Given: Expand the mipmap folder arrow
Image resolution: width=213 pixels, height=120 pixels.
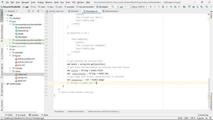Looking at the screenshot, I should point(10,68).
